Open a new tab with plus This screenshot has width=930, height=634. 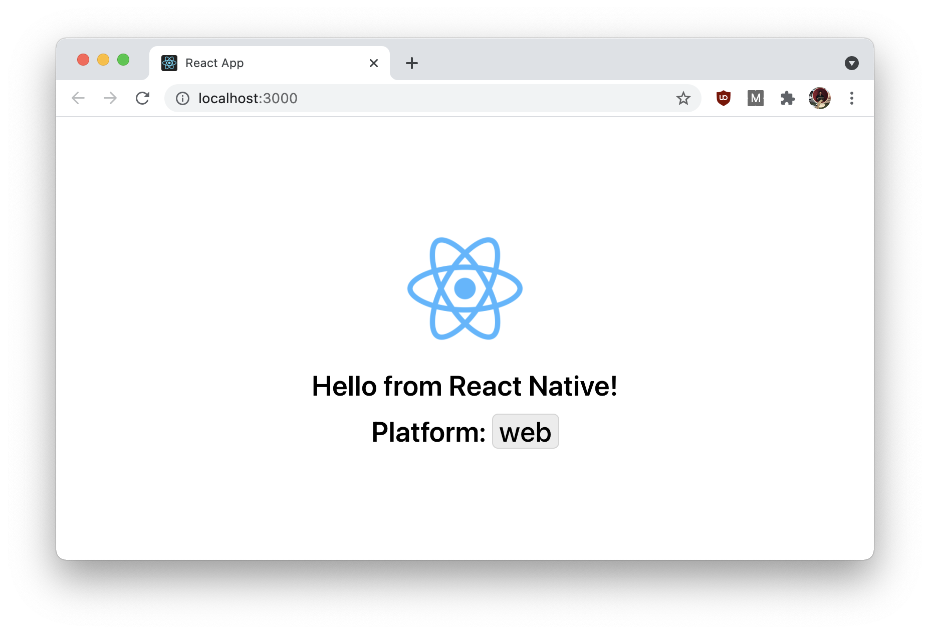411,63
